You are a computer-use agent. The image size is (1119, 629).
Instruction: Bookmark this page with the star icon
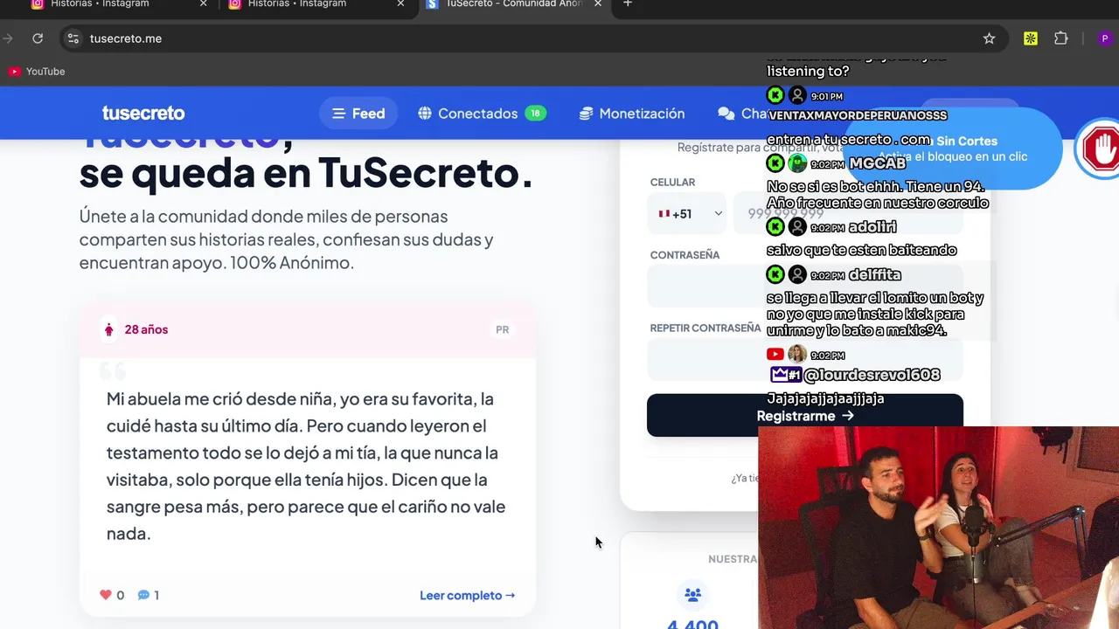click(x=989, y=38)
